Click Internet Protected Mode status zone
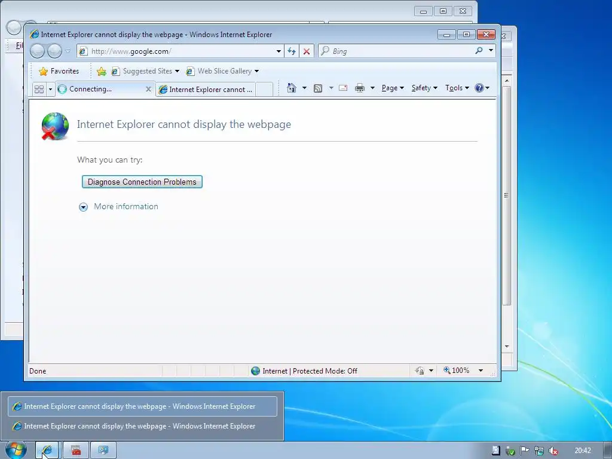 304,371
